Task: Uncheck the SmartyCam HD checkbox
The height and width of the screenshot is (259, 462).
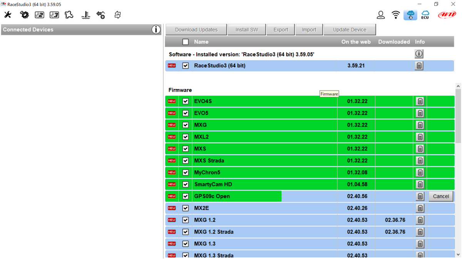Action: tap(186, 185)
